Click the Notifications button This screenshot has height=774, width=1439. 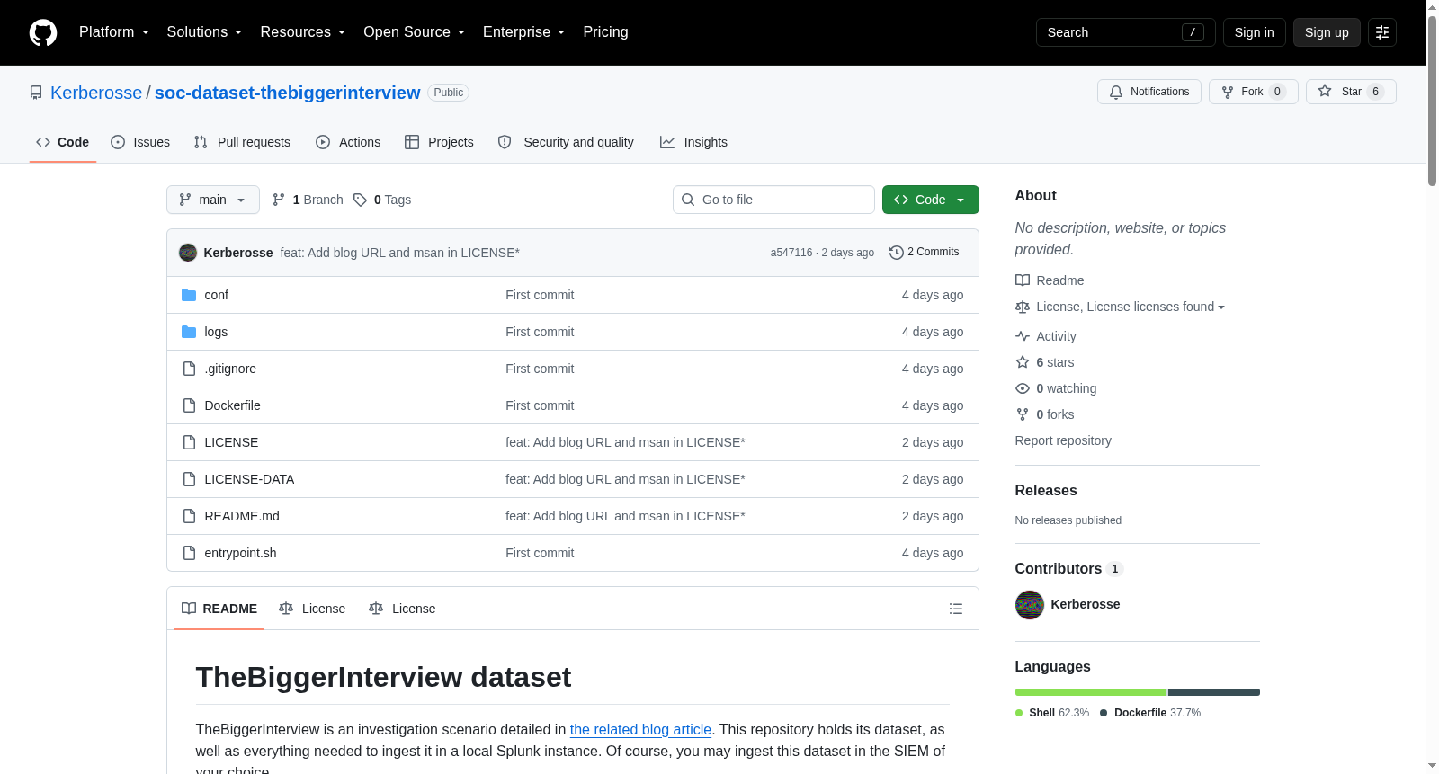click(1149, 92)
